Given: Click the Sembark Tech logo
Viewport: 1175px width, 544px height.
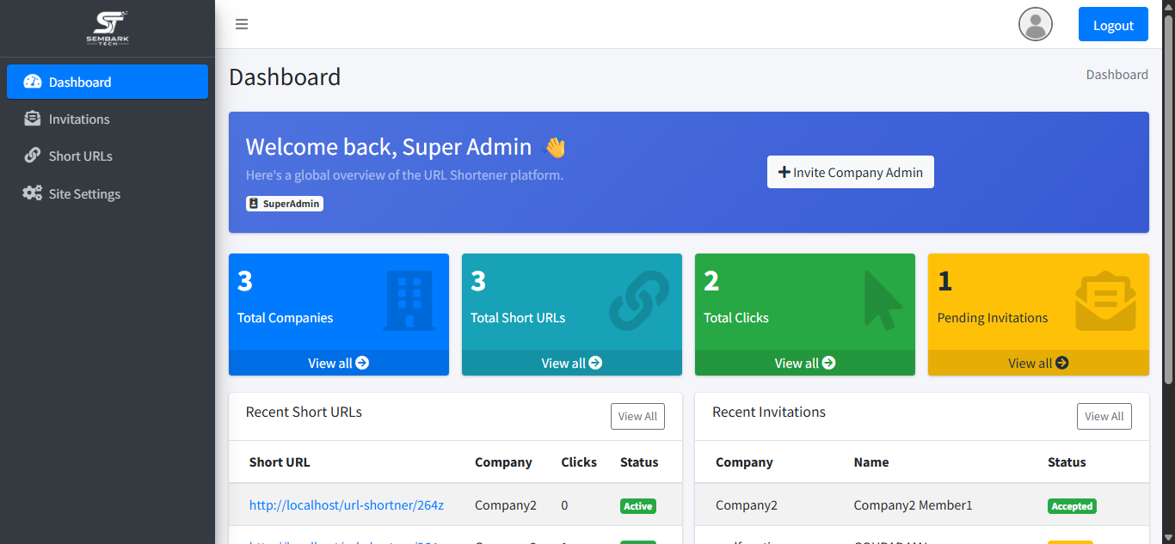Looking at the screenshot, I should tap(108, 28).
